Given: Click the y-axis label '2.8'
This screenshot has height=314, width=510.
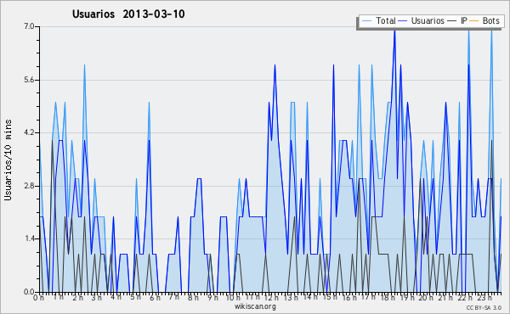Looking at the screenshot, I should pos(29,186).
